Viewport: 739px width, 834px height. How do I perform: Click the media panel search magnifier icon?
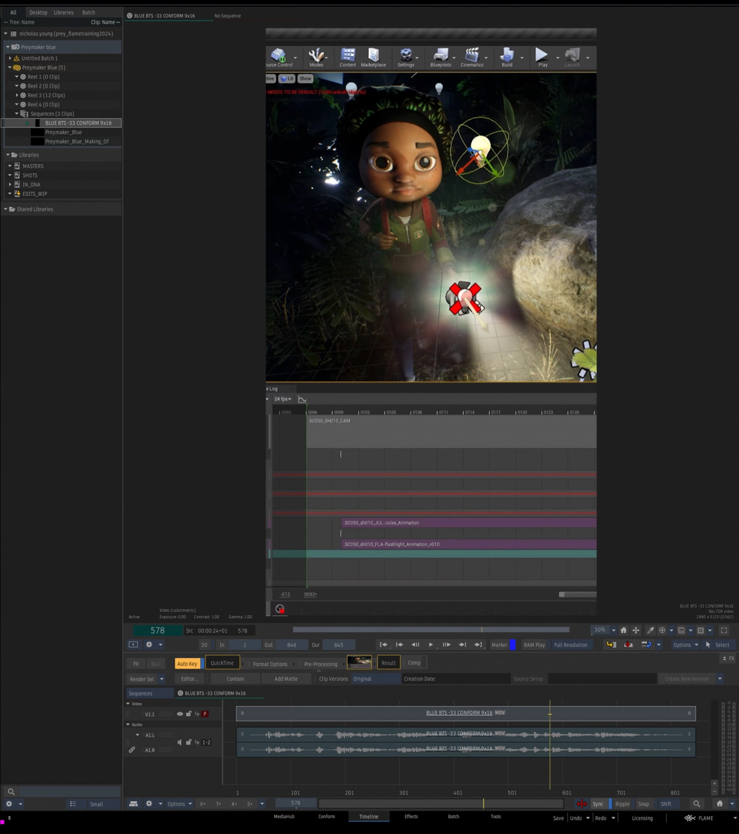tap(11, 792)
